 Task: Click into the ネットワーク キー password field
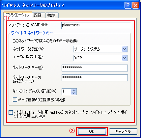click(x=95, y=68)
